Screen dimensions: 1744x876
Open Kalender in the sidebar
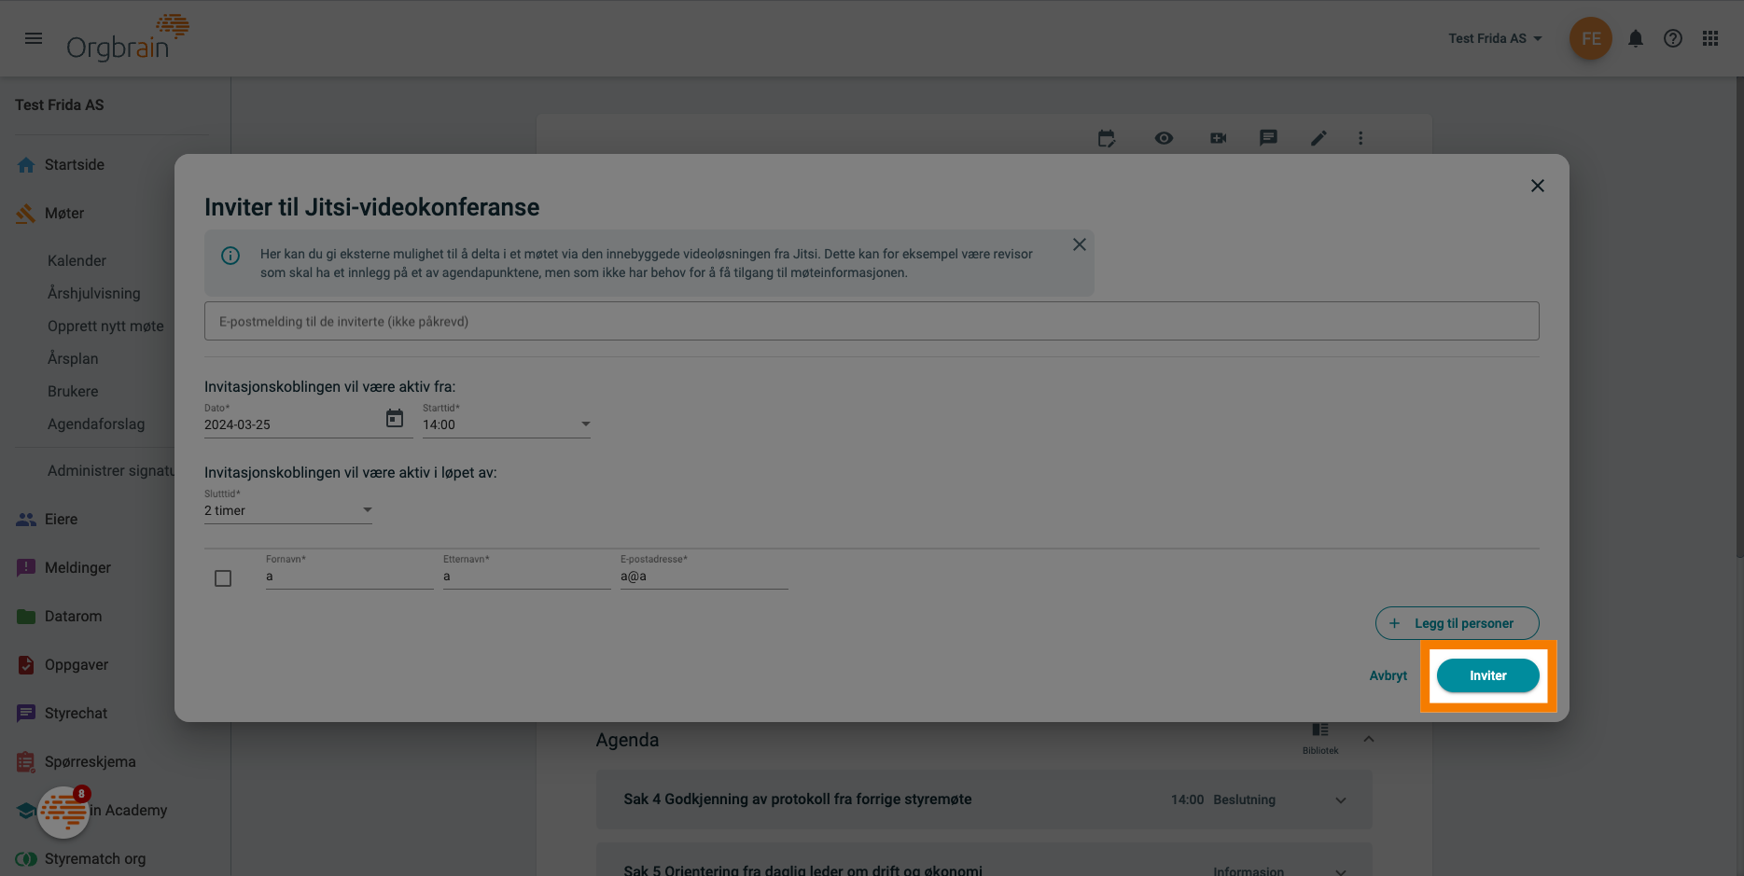point(77,261)
